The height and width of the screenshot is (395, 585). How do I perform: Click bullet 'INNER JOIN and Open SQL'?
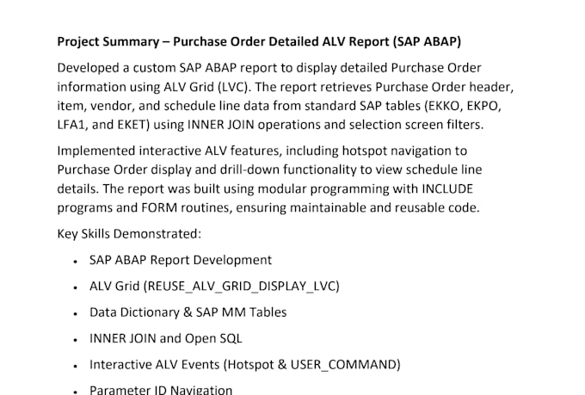coord(166,338)
